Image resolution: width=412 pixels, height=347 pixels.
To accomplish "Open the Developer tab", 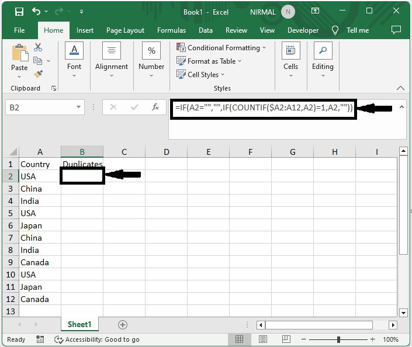I will point(303,30).
